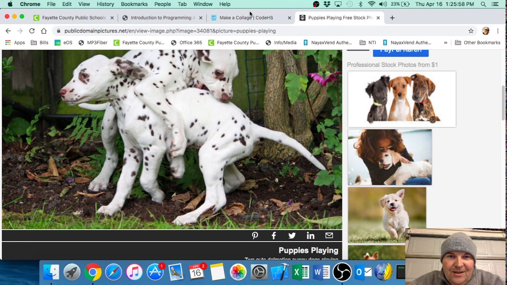Open the running golden puppy thumbnail
Image resolution: width=507 pixels, height=285 pixels.
pyautogui.click(x=387, y=215)
